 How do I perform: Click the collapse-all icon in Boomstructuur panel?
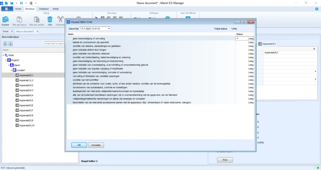click(x=10, y=44)
